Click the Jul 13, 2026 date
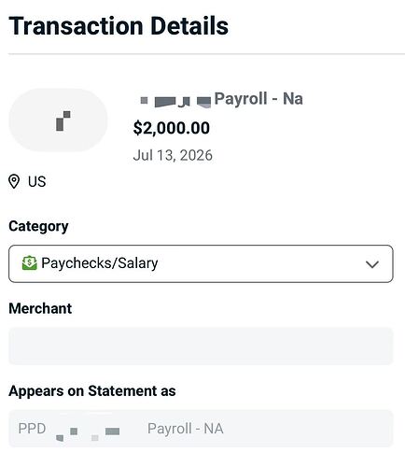The width and height of the screenshot is (405, 467). 173,155
